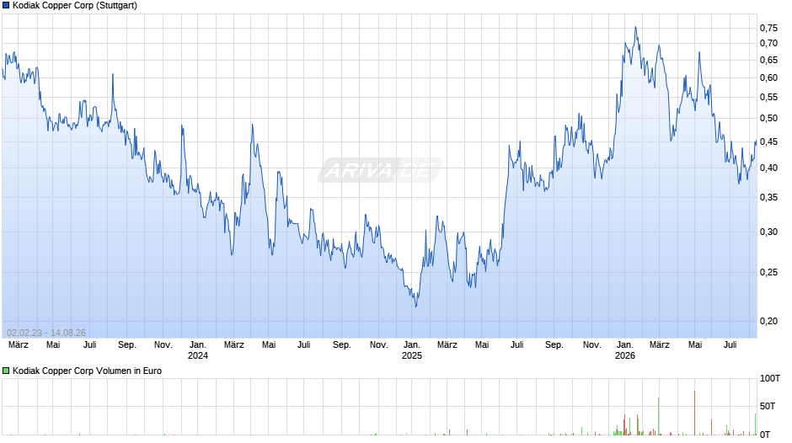
Task: Click the 0,45 price axis label
Action: [768, 142]
